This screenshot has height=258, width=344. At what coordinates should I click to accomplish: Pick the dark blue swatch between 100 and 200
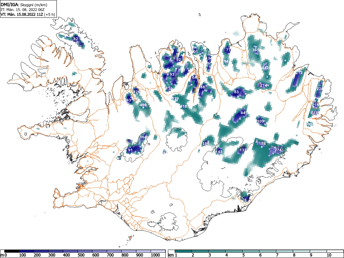pyautogui.click(x=26, y=251)
